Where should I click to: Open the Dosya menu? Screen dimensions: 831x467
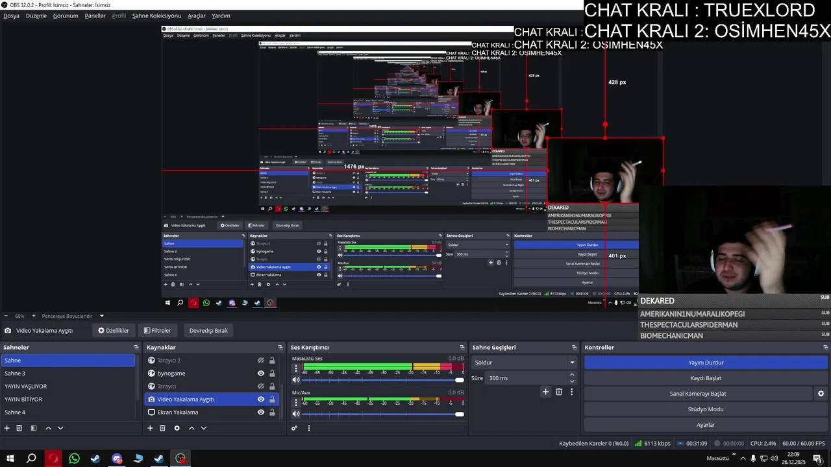point(11,16)
